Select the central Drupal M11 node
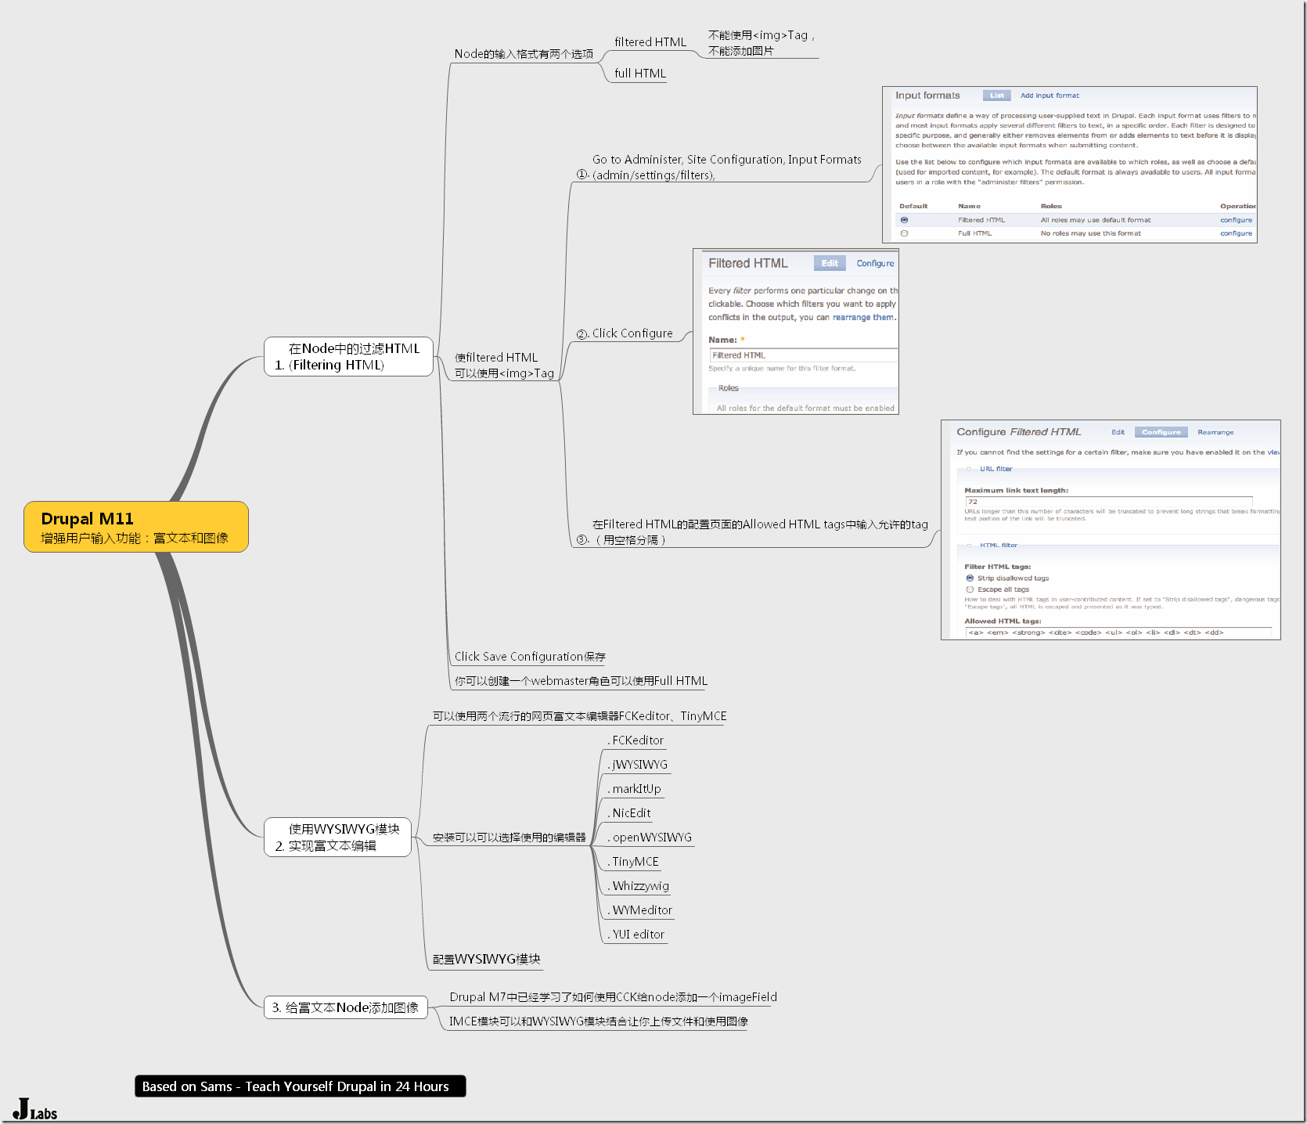The image size is (1307, 1124). (136, 527)
